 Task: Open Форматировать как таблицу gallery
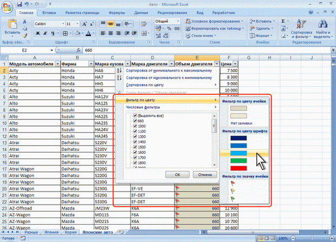coord(215,28)
